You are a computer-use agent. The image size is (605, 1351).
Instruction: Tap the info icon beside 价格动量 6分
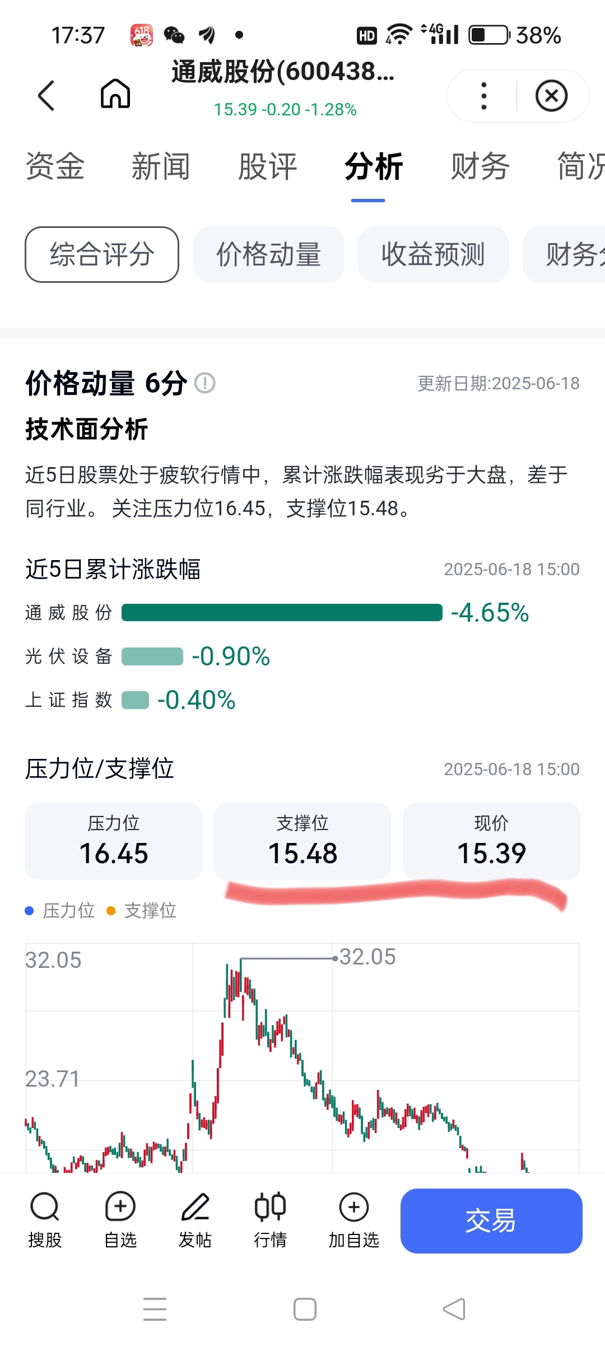[x=205, y=383]
